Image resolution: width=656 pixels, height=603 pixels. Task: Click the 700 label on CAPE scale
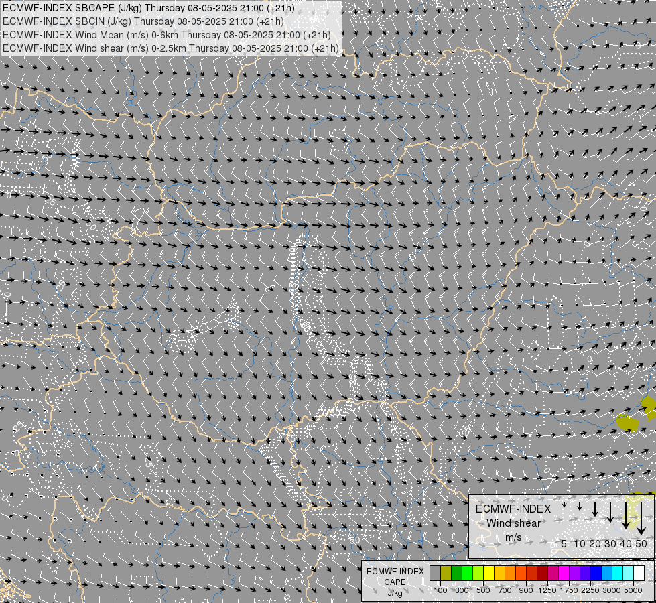pyautogui.click(x=505, y=590)
